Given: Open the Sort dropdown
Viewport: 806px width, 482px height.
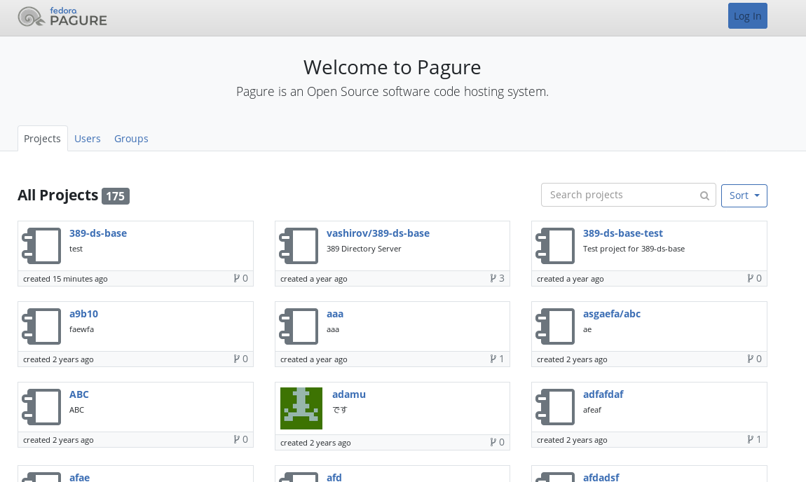Looking at the screenshot, I should coord(744,195).
